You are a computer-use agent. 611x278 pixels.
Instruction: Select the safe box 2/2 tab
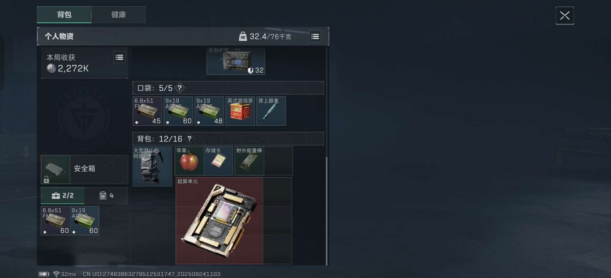[63, 196]
